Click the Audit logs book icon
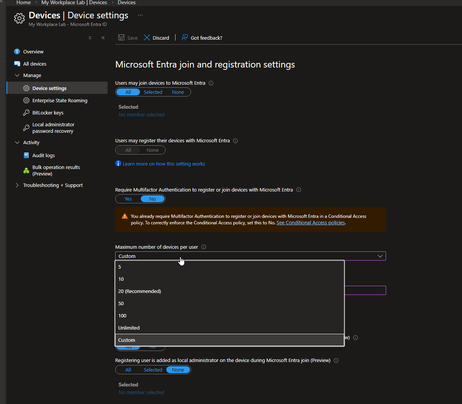Viewport: 462px width, 404px height. (26, 155)
